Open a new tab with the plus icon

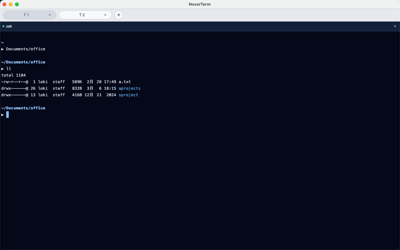pyautogui.click(x=119, y=15)
